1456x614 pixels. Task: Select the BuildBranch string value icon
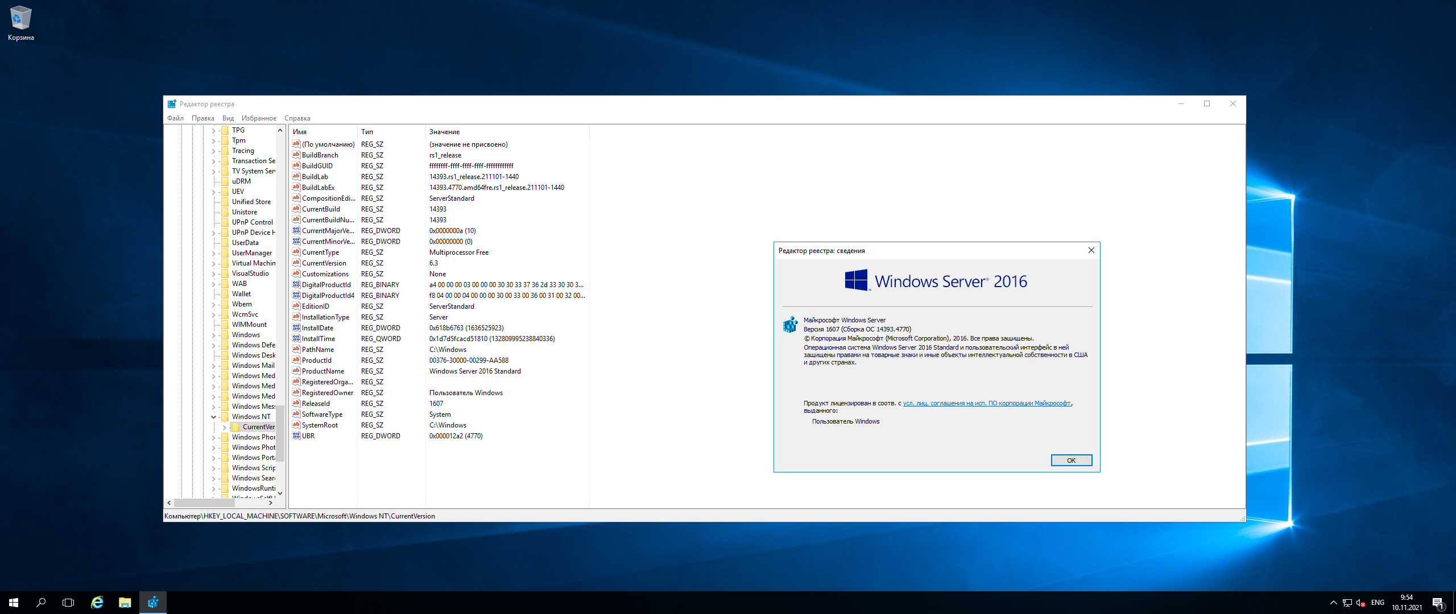click(296, 155)
